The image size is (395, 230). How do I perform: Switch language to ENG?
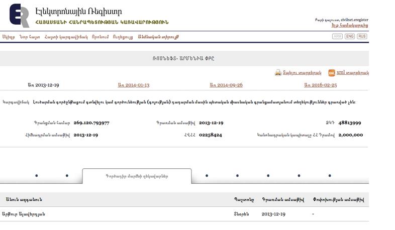tap(350, 37)
